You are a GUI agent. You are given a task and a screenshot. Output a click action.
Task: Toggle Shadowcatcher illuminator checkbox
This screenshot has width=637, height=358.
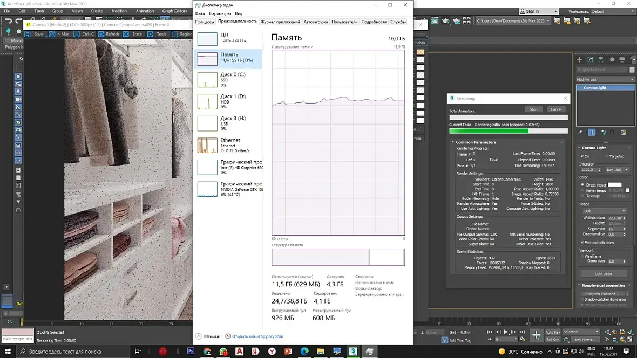[x=582, y=300]
